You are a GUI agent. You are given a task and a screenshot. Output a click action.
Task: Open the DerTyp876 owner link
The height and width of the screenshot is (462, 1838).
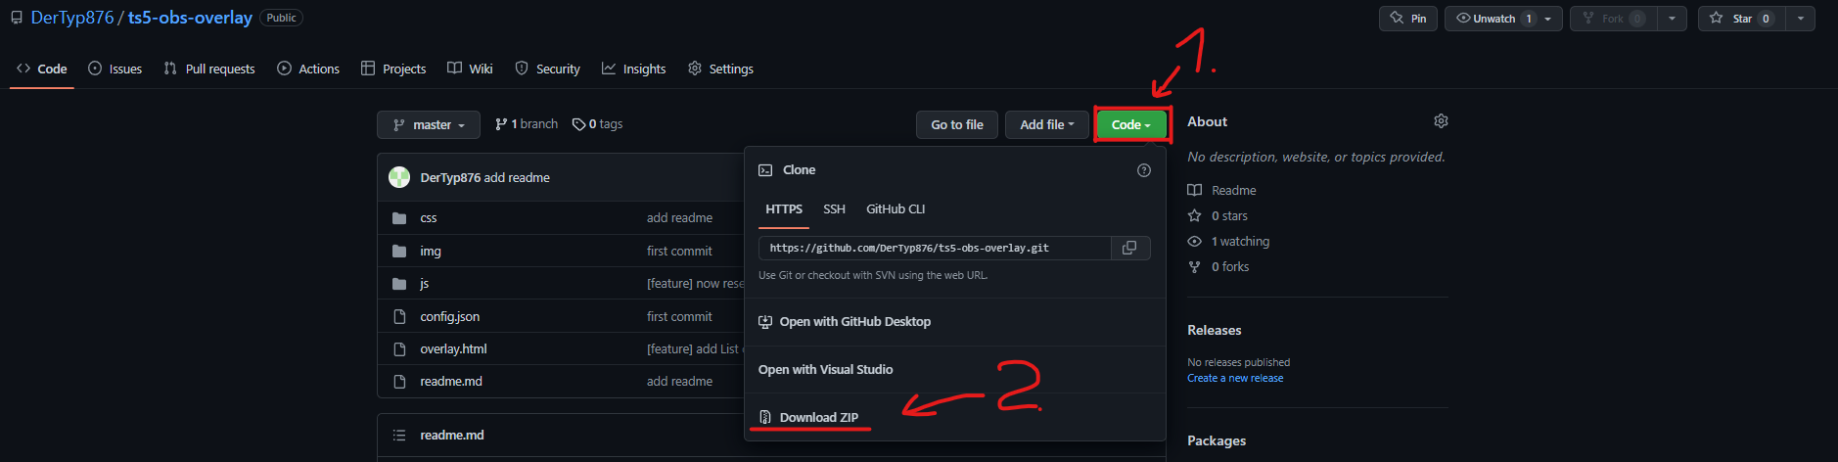72,18
